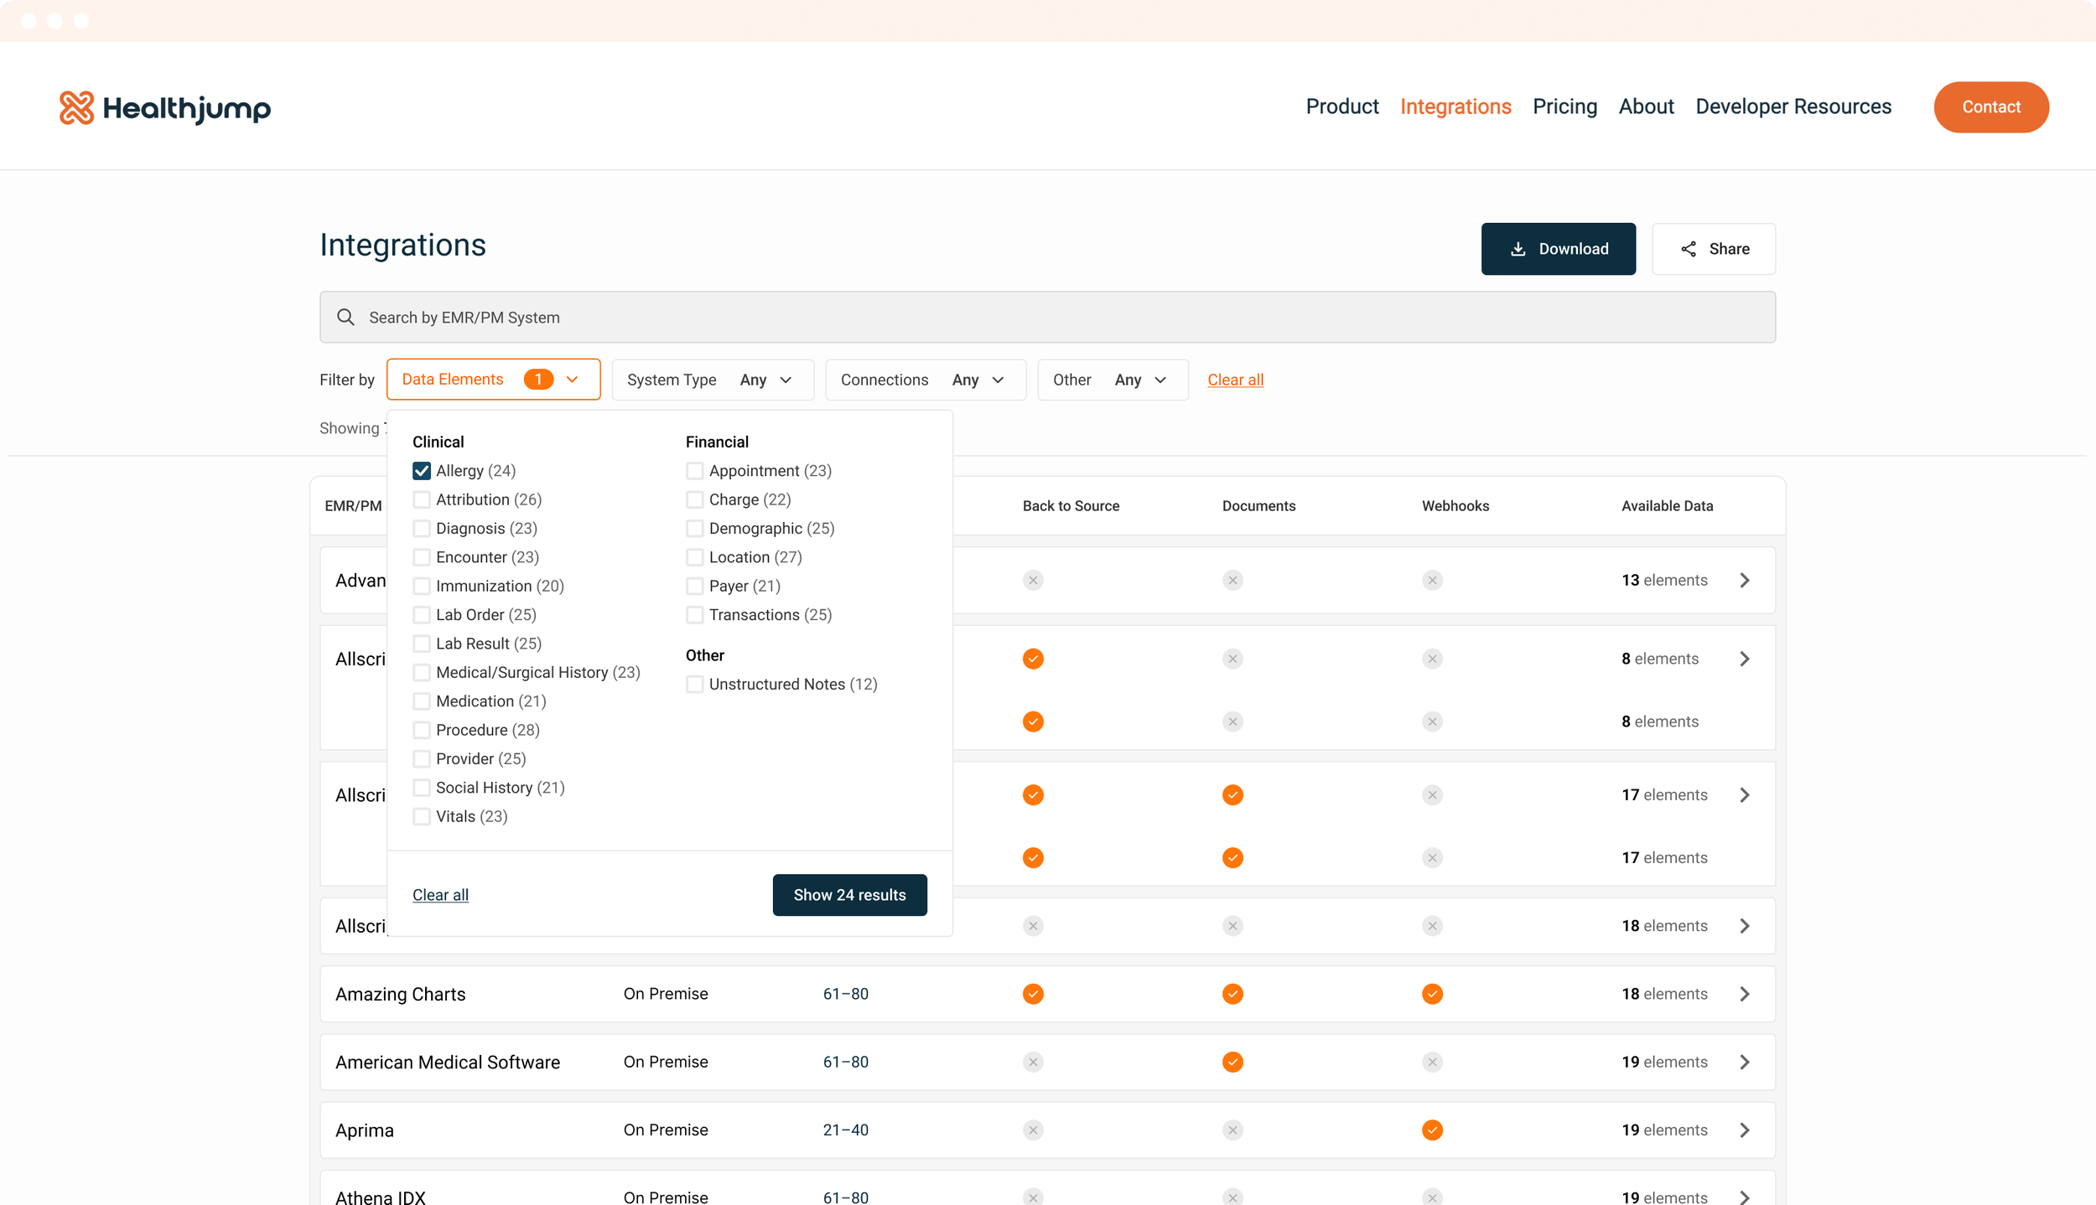This screenshot has width=2096, height=1205.
Task: Open Aprima row arrow
Action: [x=1745, y=1130]
